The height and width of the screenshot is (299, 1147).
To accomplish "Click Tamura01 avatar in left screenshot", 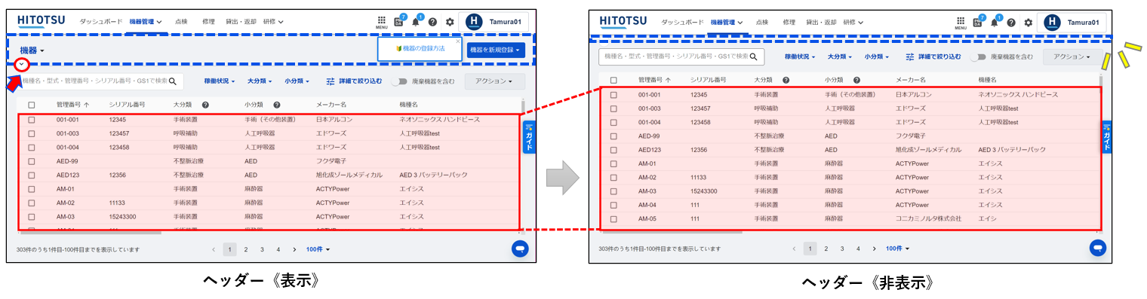I will click(474, 22).
